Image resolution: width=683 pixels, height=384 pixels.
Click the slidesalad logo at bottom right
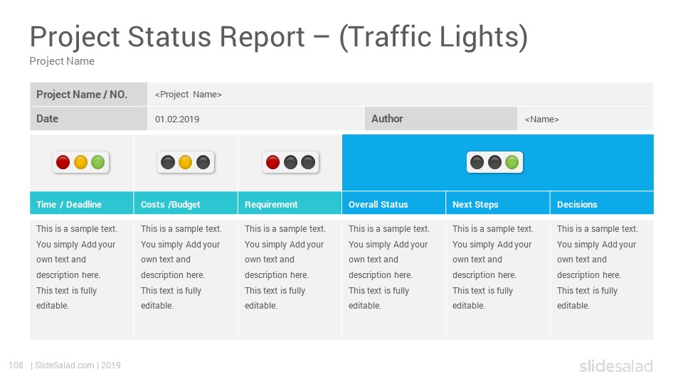(616, 366)
